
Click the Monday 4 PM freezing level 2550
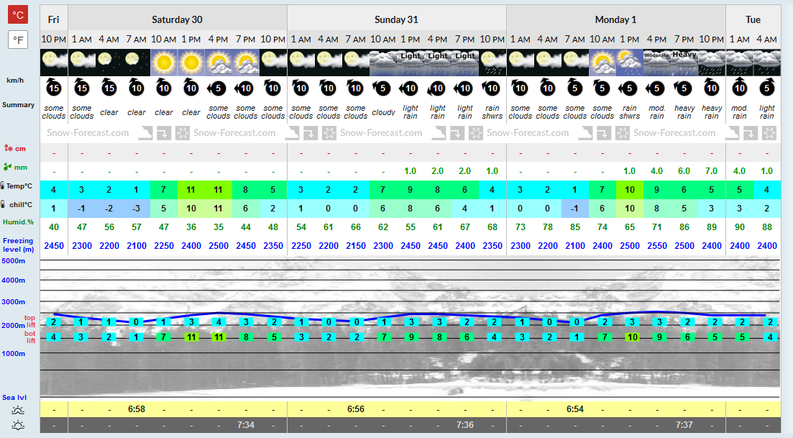pyautogui.click(x=657, y=246)
